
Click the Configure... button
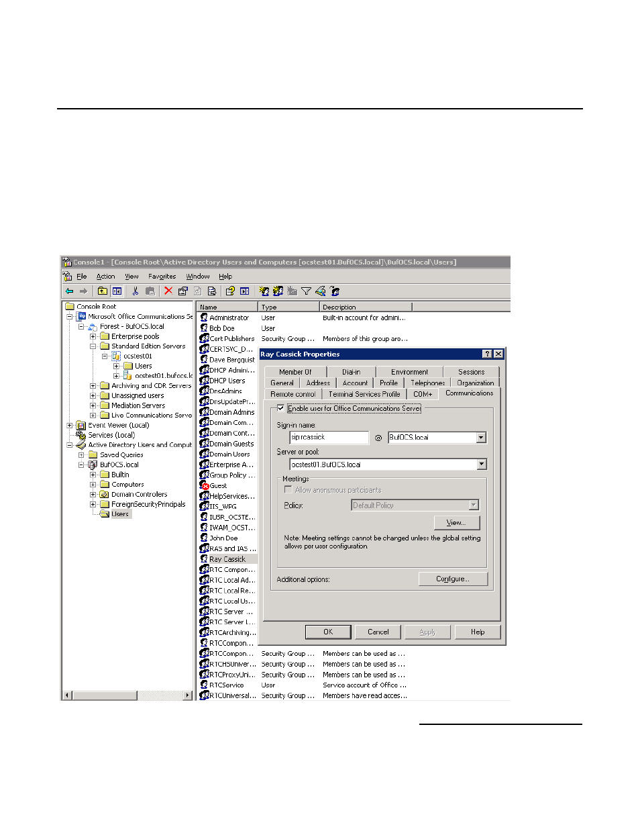(x=453, y=579)
